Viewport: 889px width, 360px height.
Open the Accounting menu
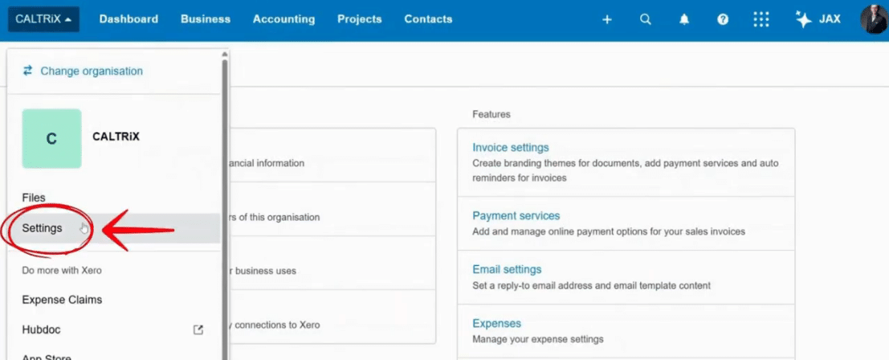click(x=284, y=19)
